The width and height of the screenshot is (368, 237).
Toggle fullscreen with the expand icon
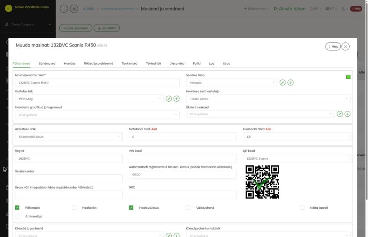point(74,9)
